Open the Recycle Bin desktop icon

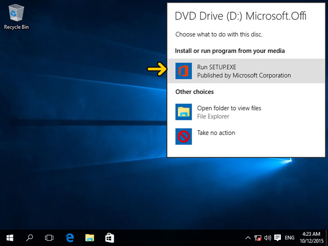16,17
